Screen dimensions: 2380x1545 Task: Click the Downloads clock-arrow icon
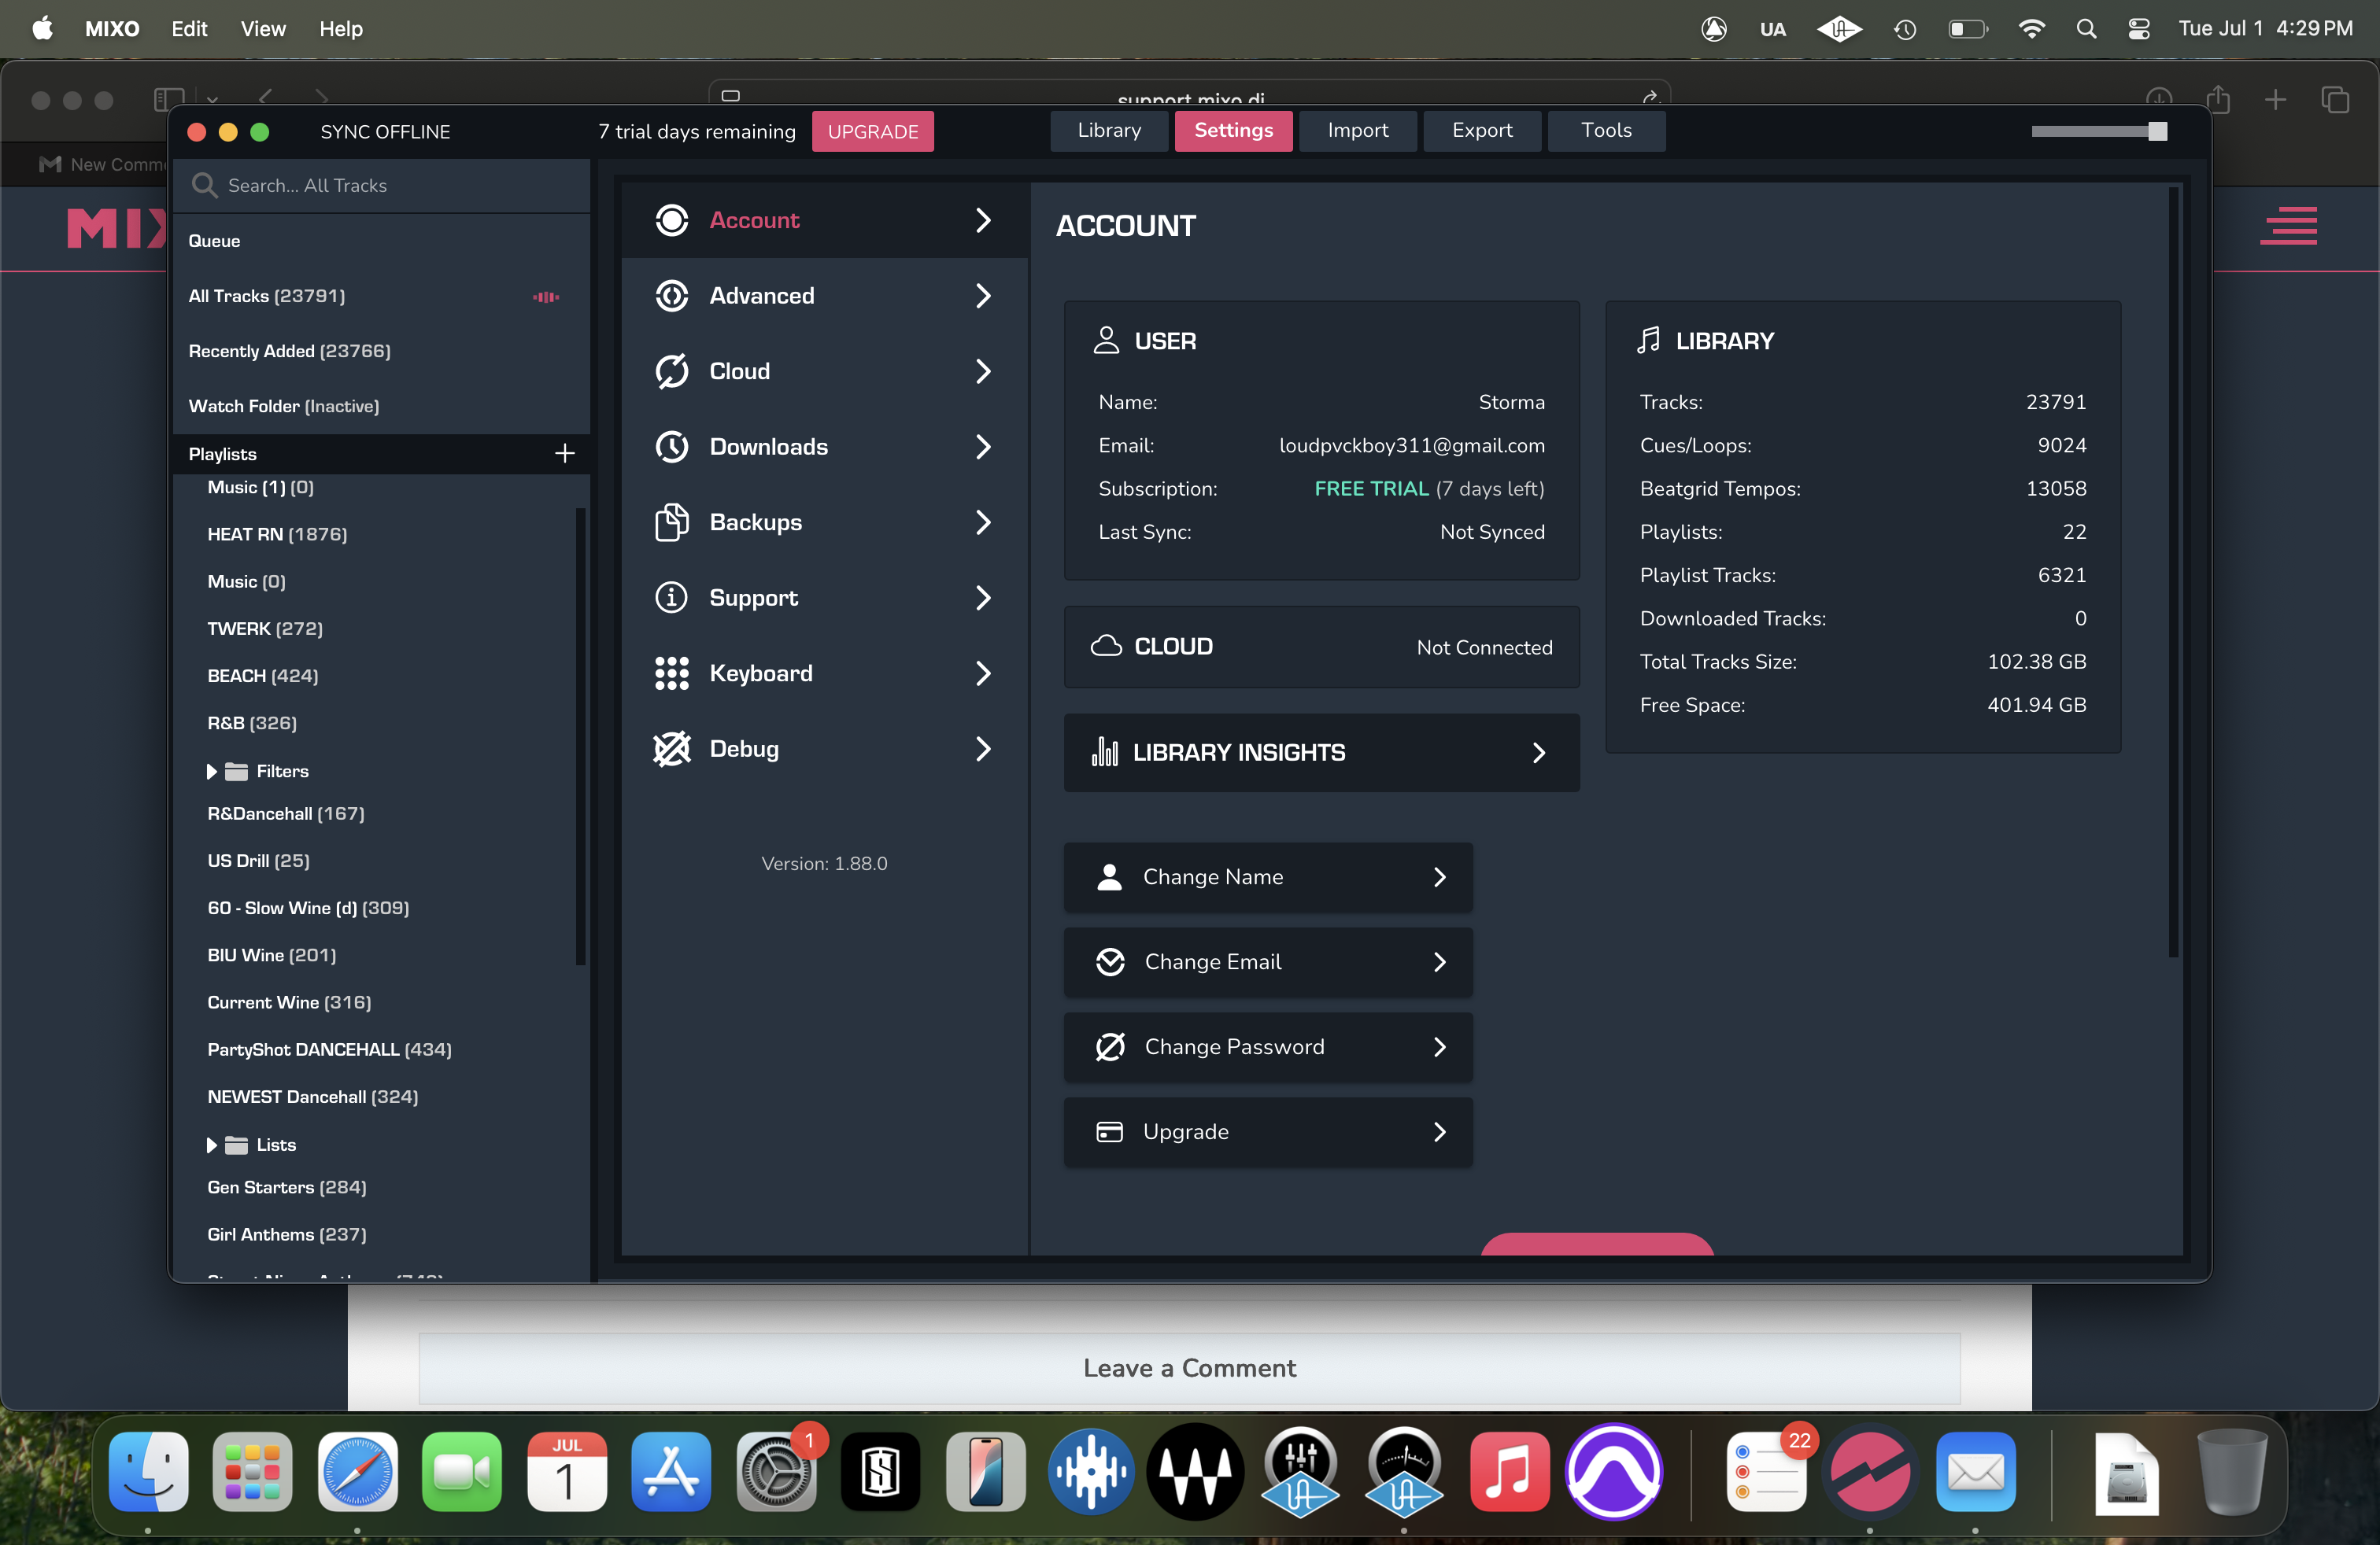click(x=671, y=447)
